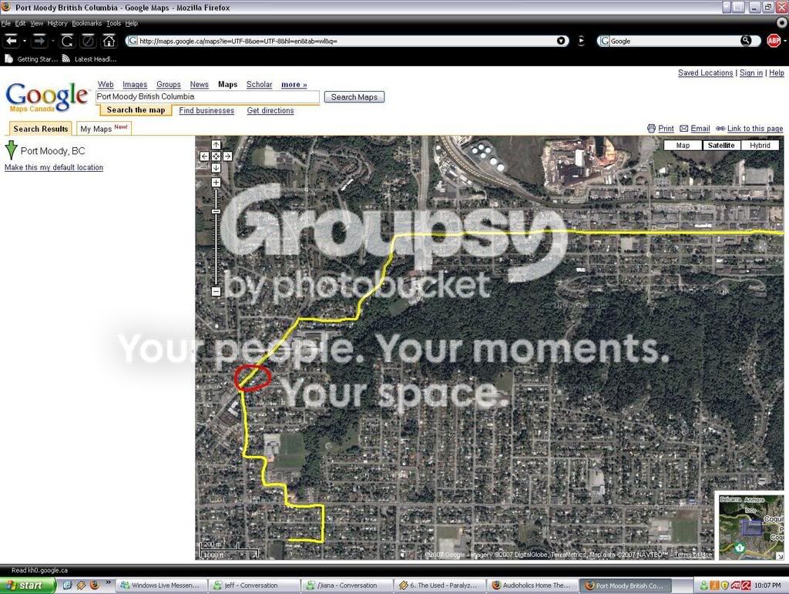Click in the browser URL address field

click(346, 42)
